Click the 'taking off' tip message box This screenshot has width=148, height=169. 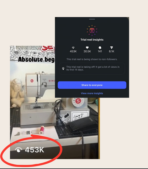click(x=92, y=68)
